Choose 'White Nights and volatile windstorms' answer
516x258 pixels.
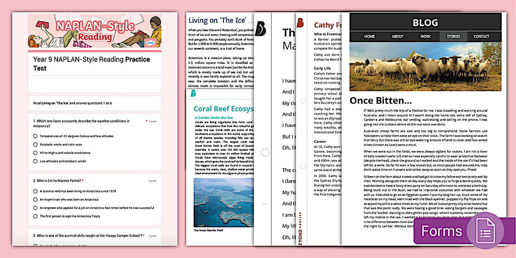pos(35,153)
